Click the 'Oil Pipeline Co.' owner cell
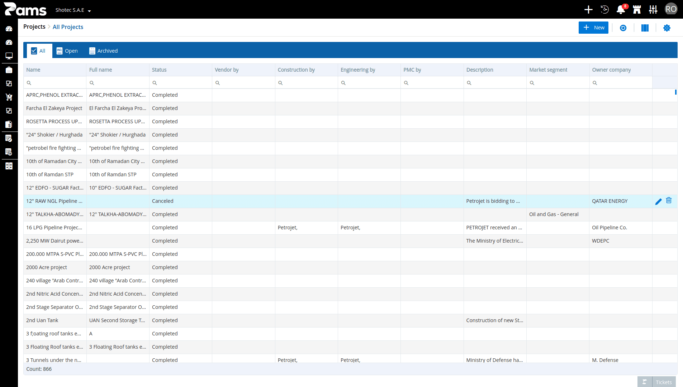 (621, 228)
